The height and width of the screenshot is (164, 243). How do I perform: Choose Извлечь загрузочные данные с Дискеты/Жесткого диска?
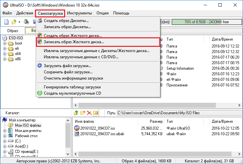pos(98,51)
